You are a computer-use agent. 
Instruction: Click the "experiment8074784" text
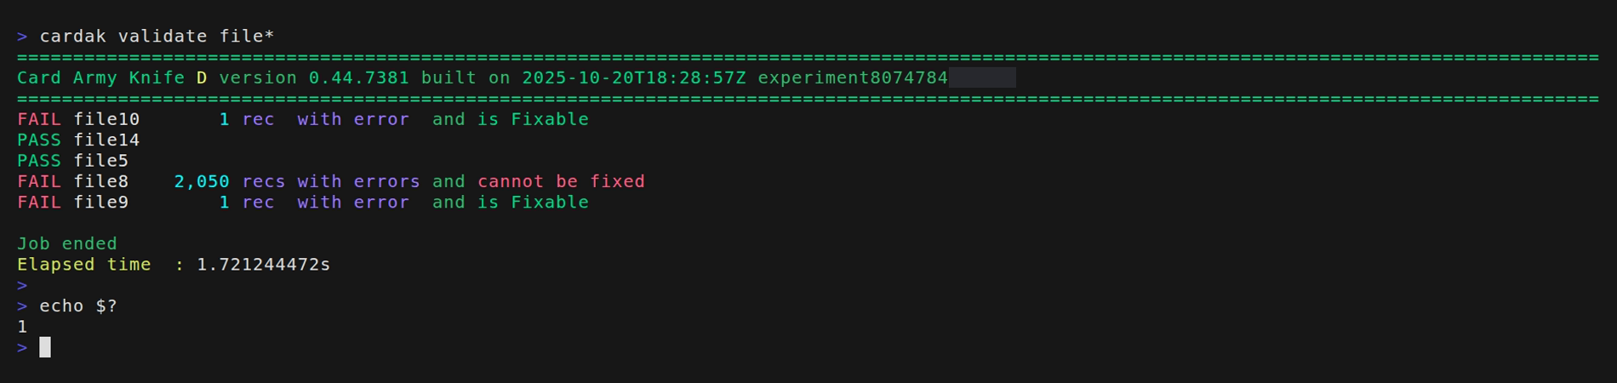[852, 78]
